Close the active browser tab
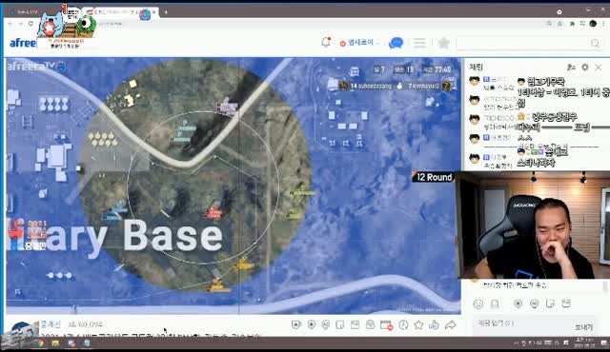Viewport: 610px width, 352px height. [154, 12]
